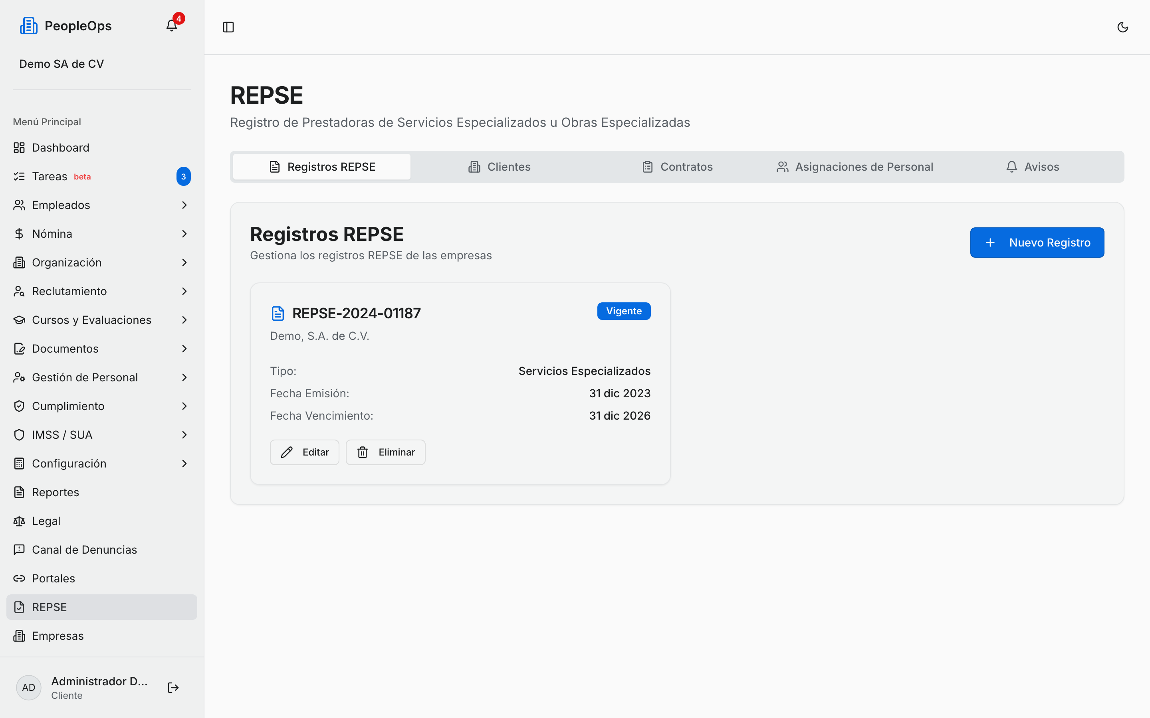
Task: Switch to the Clientes tab
Action: coord(499,167)
